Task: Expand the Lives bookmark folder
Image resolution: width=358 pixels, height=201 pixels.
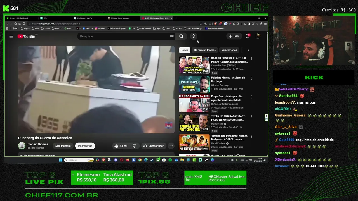Action: 36,28
